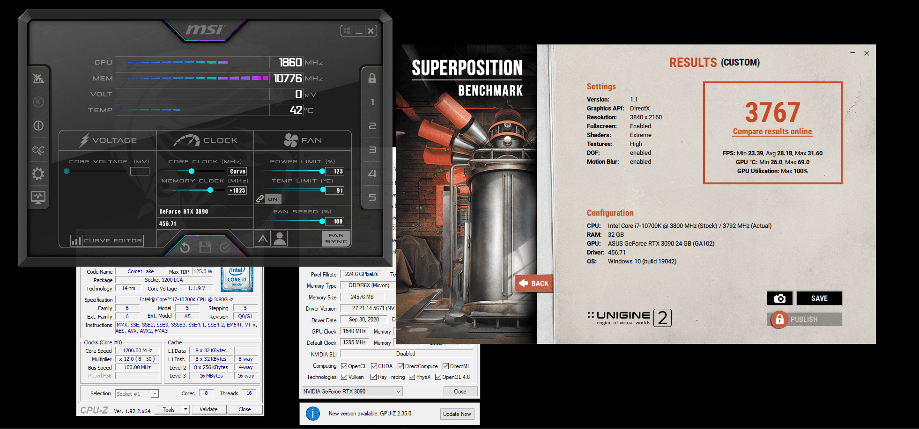This screenshot has height=429, width=919.
Task: Toggle the OpenGL 4.6 checkbox in GPU-Z
Action: click(x=438, y=377)
